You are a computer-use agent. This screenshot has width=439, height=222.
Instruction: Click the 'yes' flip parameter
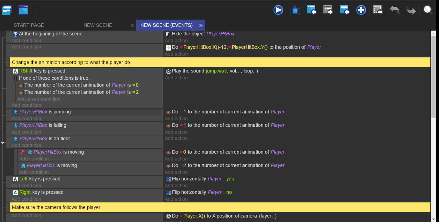coord(230,179)
